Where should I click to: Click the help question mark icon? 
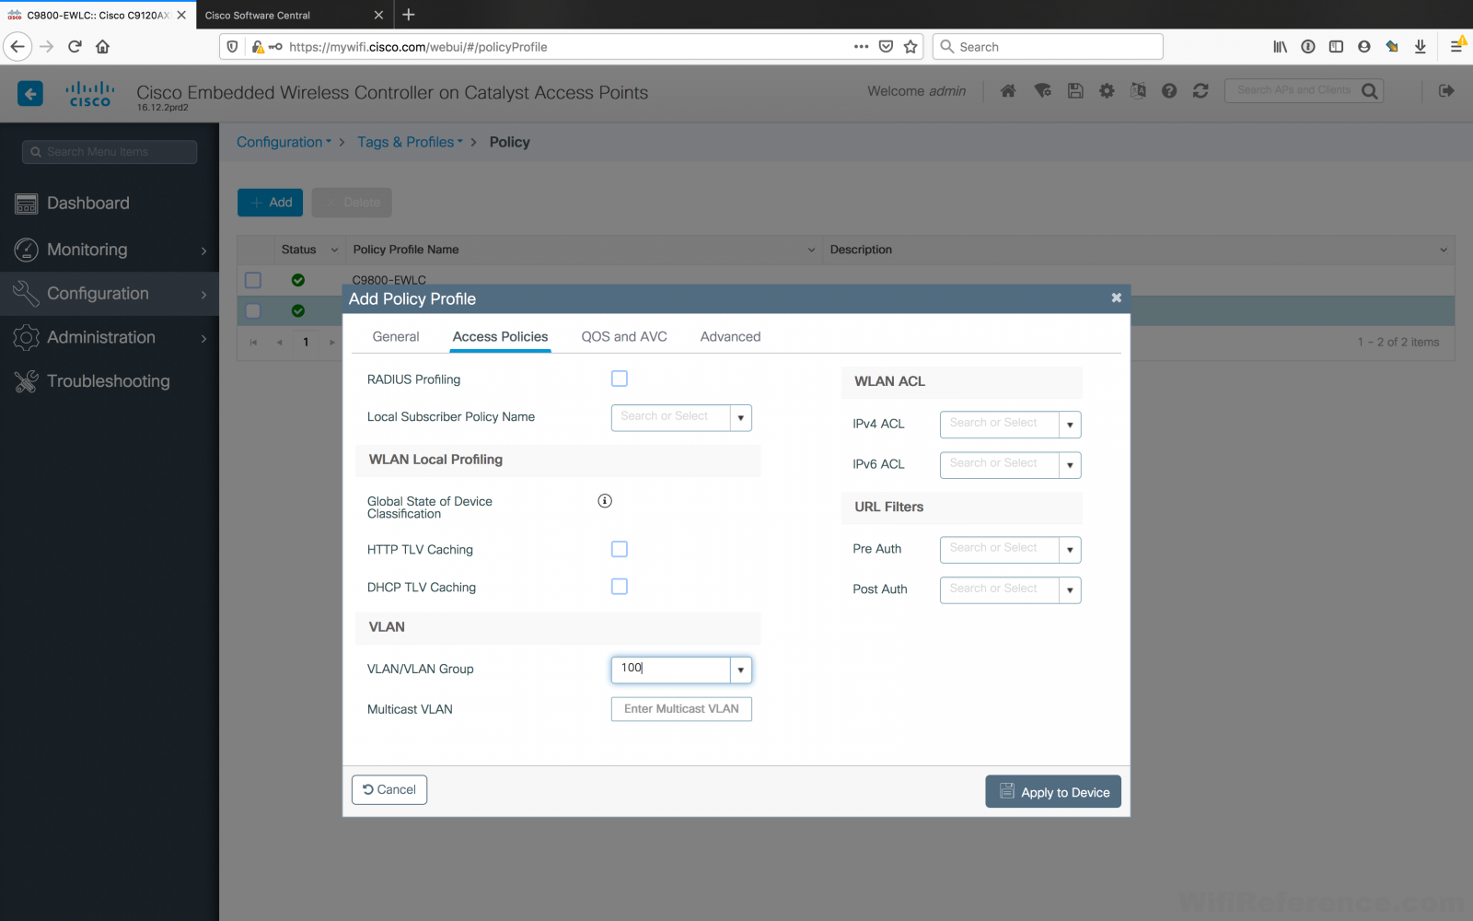tap(1169, 90)
